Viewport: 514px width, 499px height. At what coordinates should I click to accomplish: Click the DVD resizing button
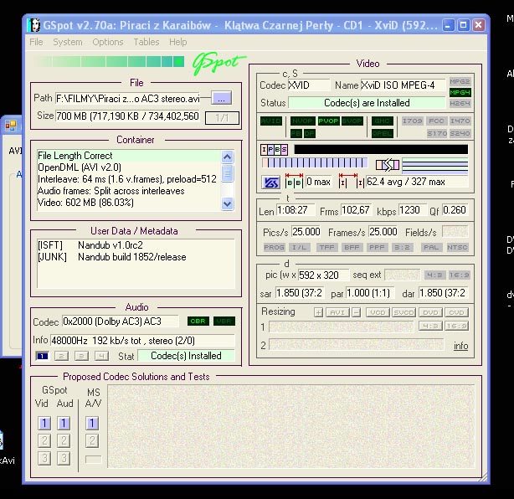tap(430, 312)
